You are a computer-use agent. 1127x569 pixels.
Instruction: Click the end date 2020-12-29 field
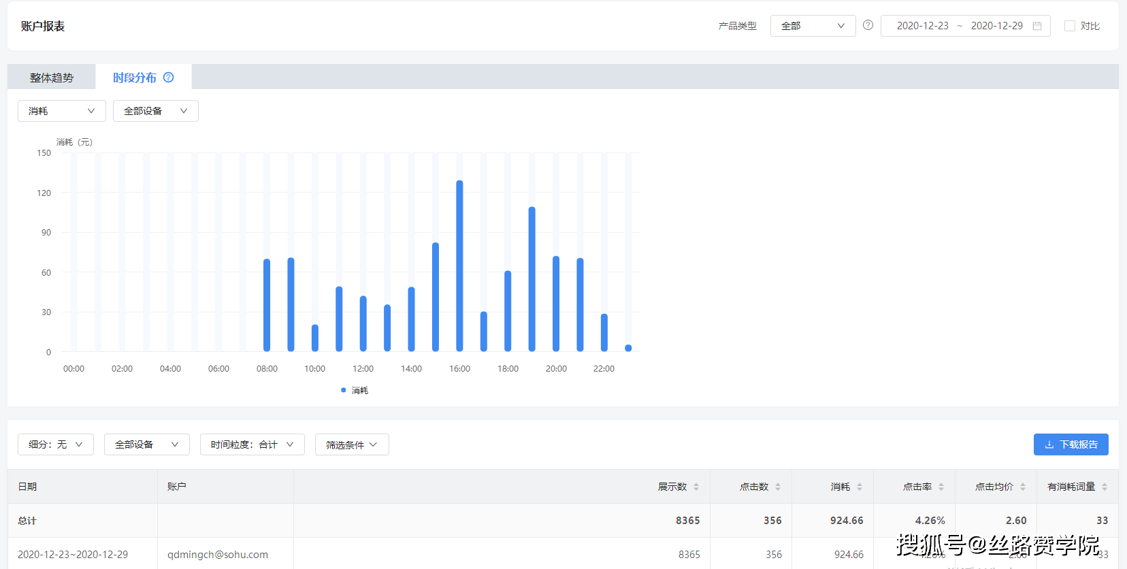pos(996,26)
